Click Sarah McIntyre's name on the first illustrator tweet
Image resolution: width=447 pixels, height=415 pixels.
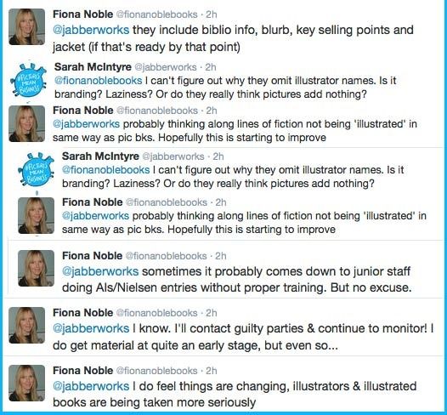click(93, 66)
